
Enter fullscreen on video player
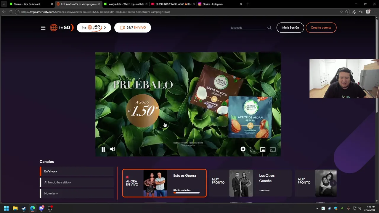(253, 149)
